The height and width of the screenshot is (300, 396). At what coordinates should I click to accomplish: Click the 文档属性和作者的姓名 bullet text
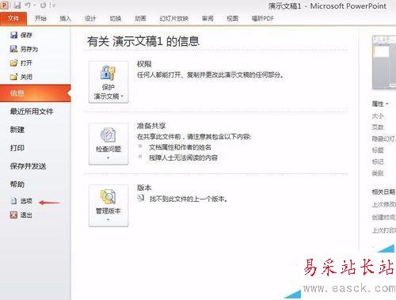tap(180, 147)
